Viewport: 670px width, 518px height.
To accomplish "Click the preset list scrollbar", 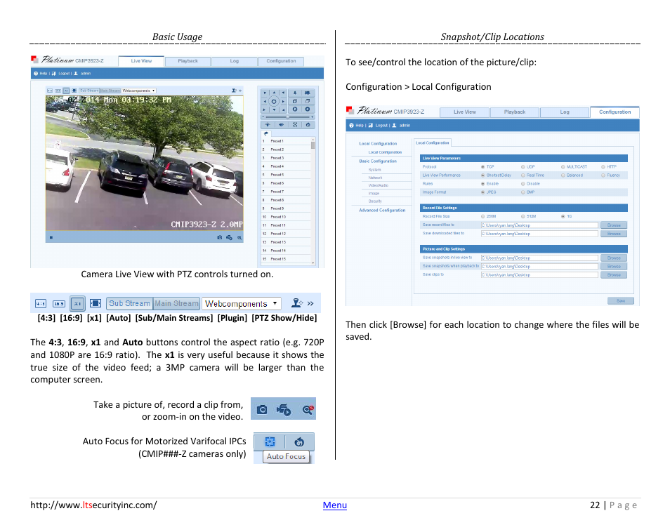I will pos(313,201).
